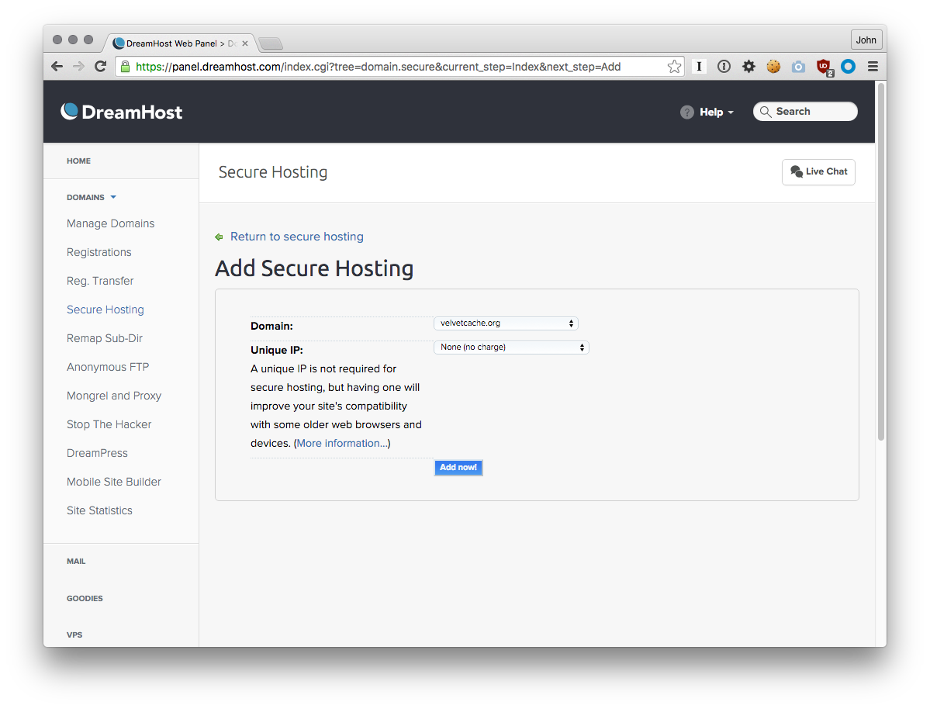
Task: Click the camera extension icon
Action: pyautogui.click(x=798, y=67)
